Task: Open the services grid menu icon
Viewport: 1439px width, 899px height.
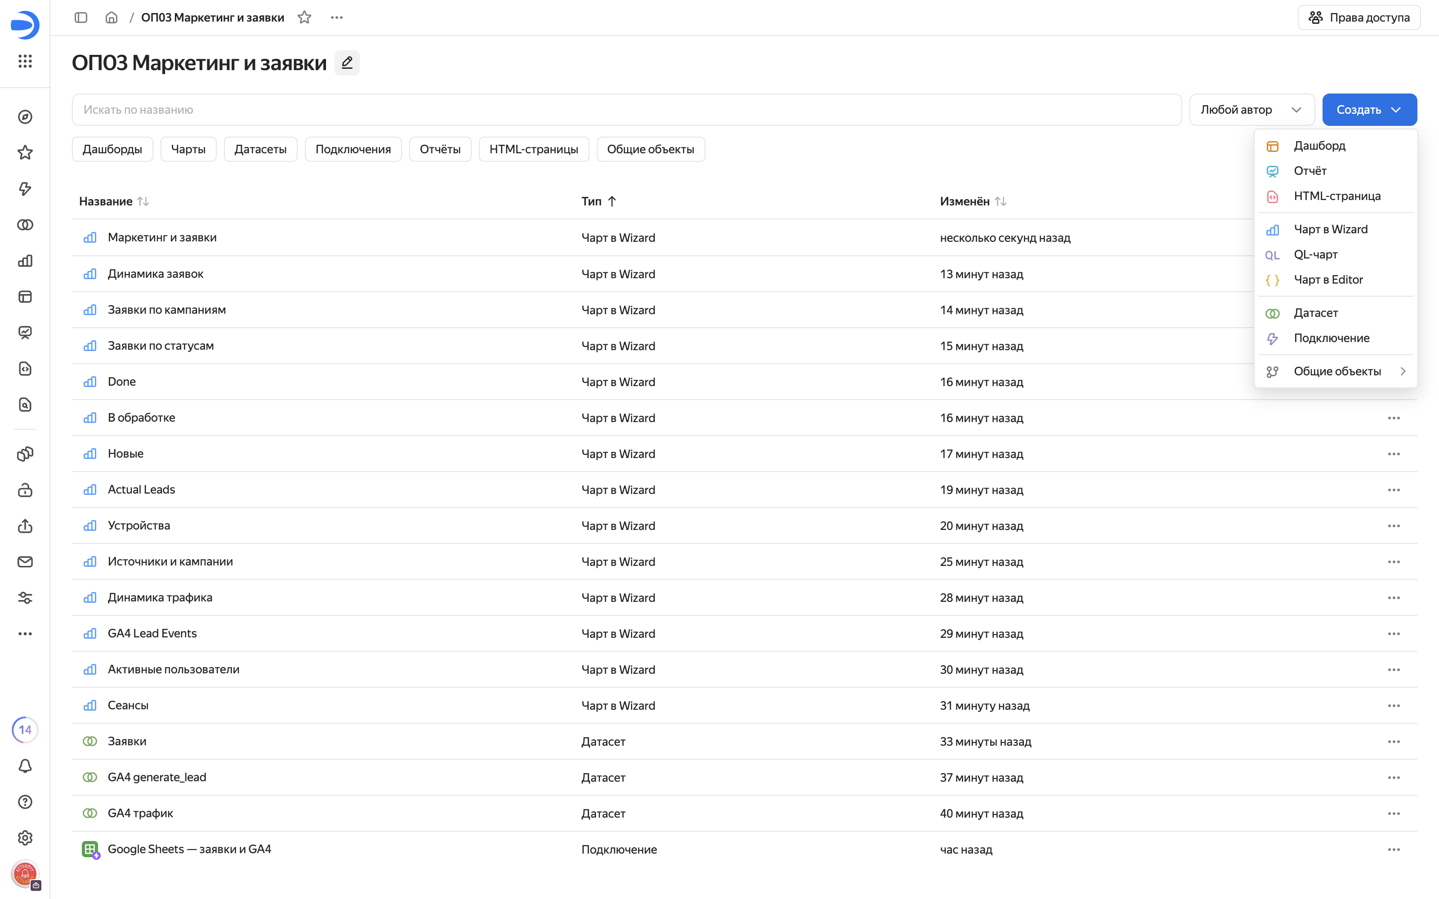Action: pyautogui.click(x=25, y=61)
